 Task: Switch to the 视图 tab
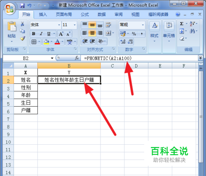point(135,14)
